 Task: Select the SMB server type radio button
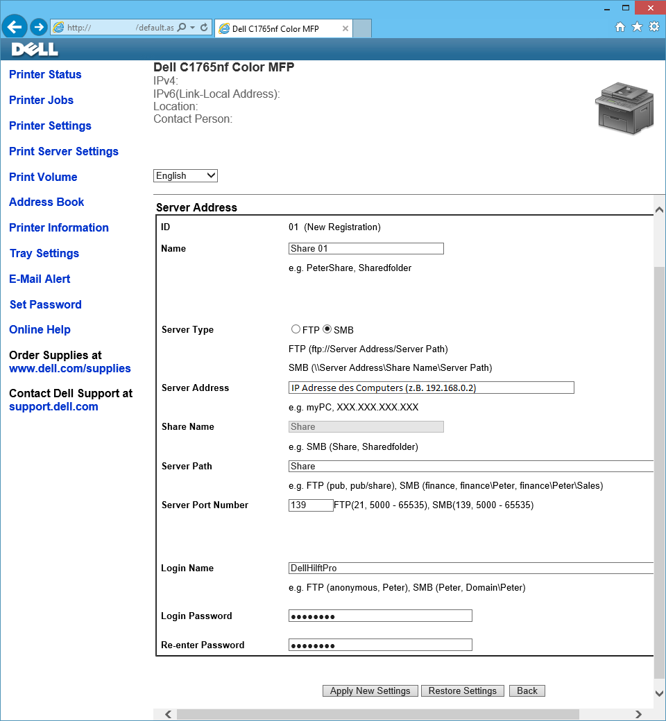327,329
